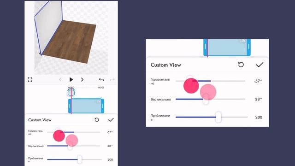Reset Custom View in phone panel
The width and height of the screenshot is (295, 166).
[97, 120]
